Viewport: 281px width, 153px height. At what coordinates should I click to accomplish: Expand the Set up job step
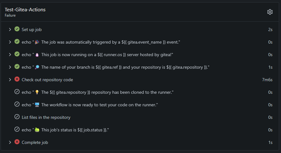(x=10, y=29)
